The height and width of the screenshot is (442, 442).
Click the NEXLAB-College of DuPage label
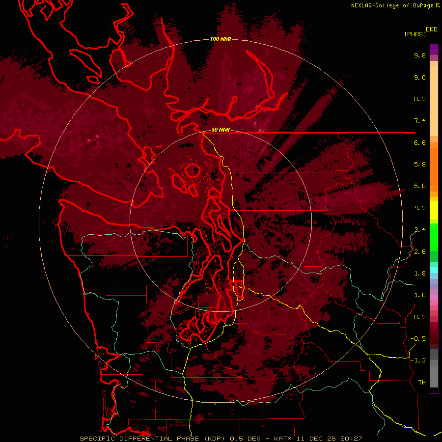click(393, 5)
